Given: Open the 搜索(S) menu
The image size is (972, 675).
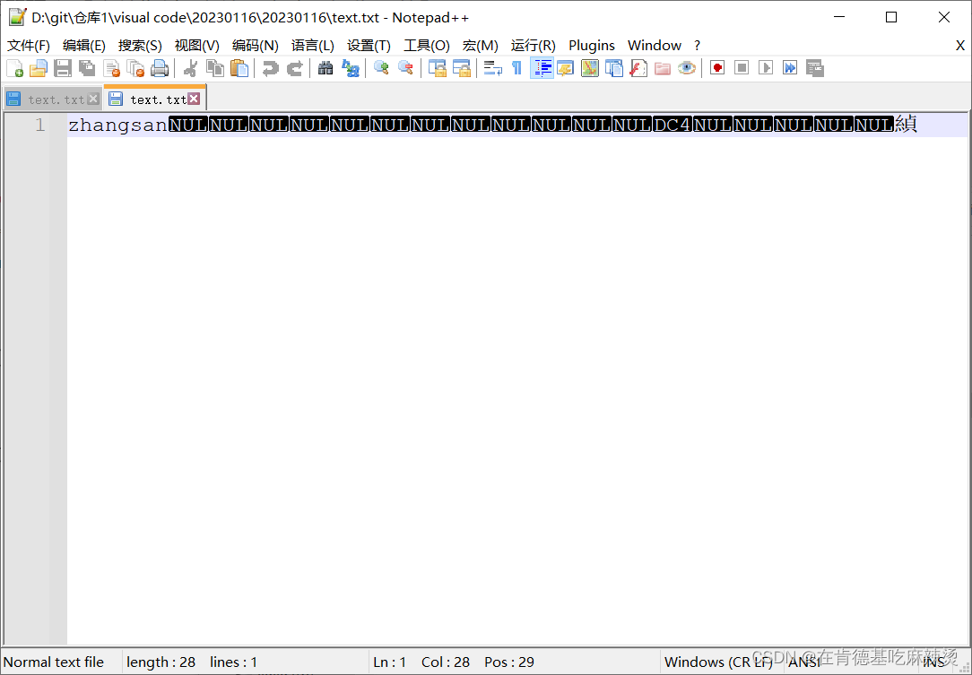Looking at the screenshot, I should point(140,45).
